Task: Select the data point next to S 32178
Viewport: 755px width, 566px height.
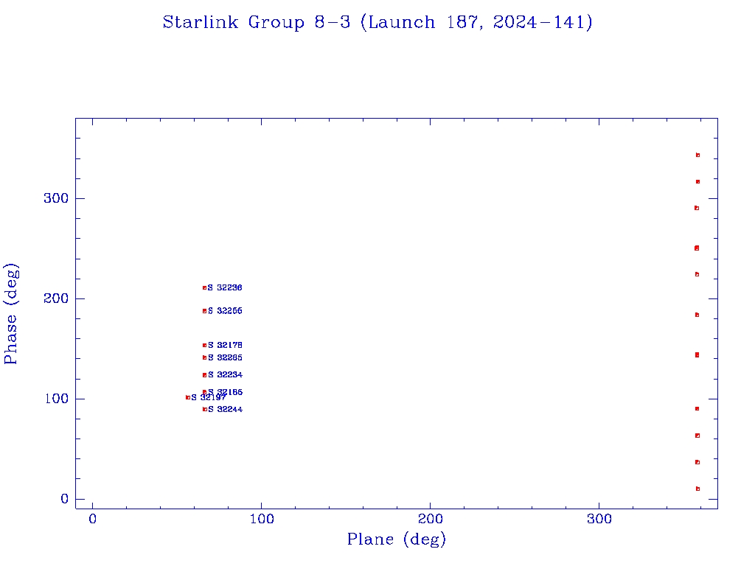Action: (205, 345)
